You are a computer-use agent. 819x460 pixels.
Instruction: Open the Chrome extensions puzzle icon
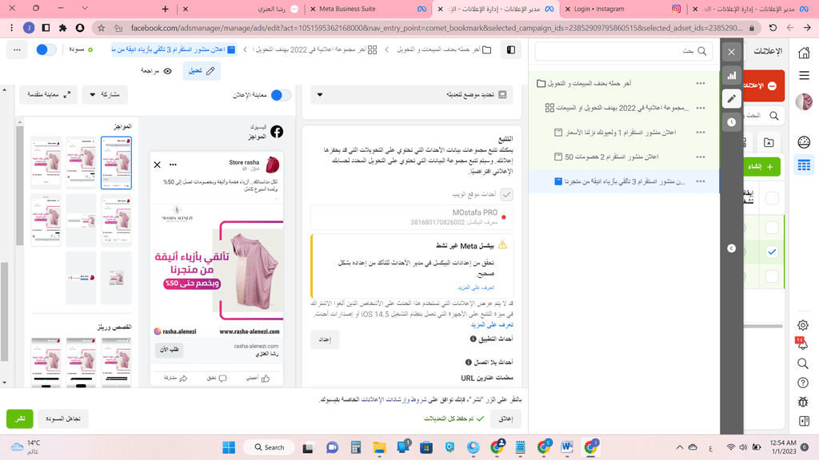[x=62, y=28]
